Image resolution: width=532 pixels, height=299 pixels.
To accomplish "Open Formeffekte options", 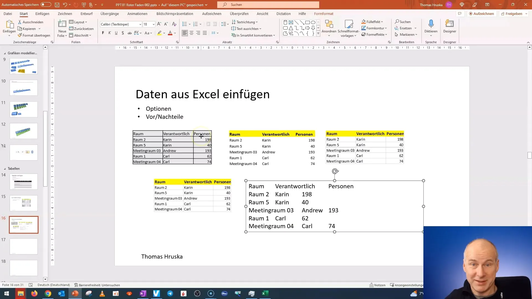I will point(374,34).
